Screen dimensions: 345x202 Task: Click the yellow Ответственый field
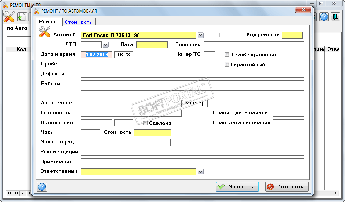click(x=138, y=172)
